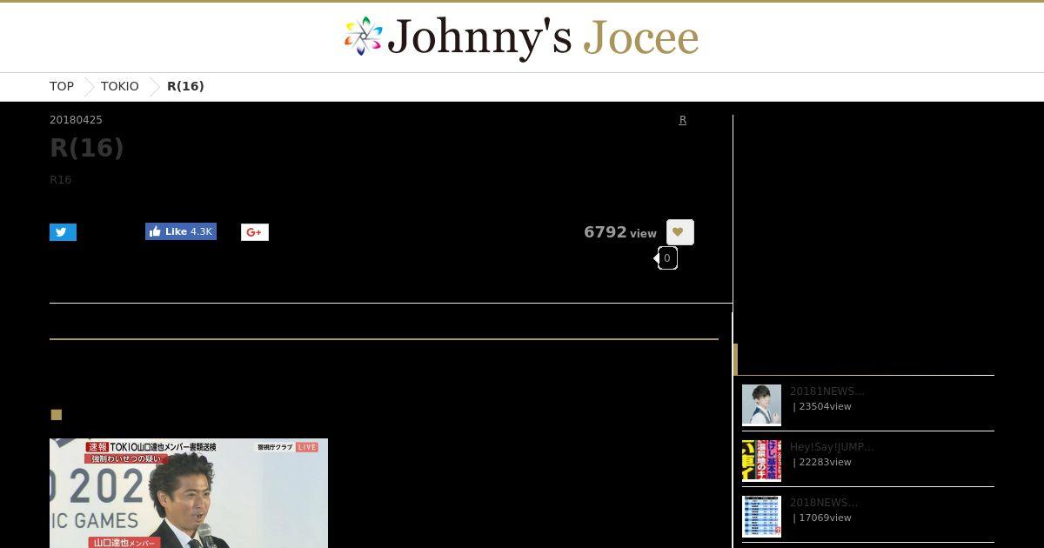Share article via the Twitter icon

tap(63, 232)
